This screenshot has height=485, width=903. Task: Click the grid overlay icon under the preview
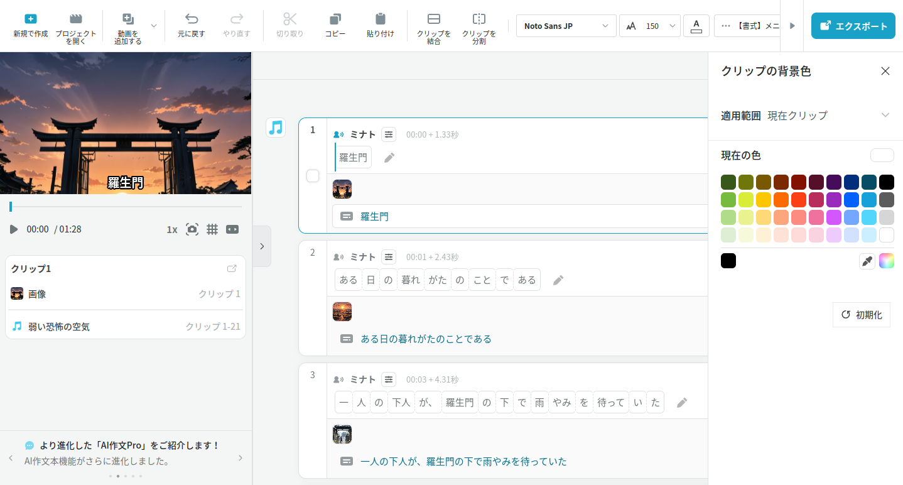[x=212, y=229]
